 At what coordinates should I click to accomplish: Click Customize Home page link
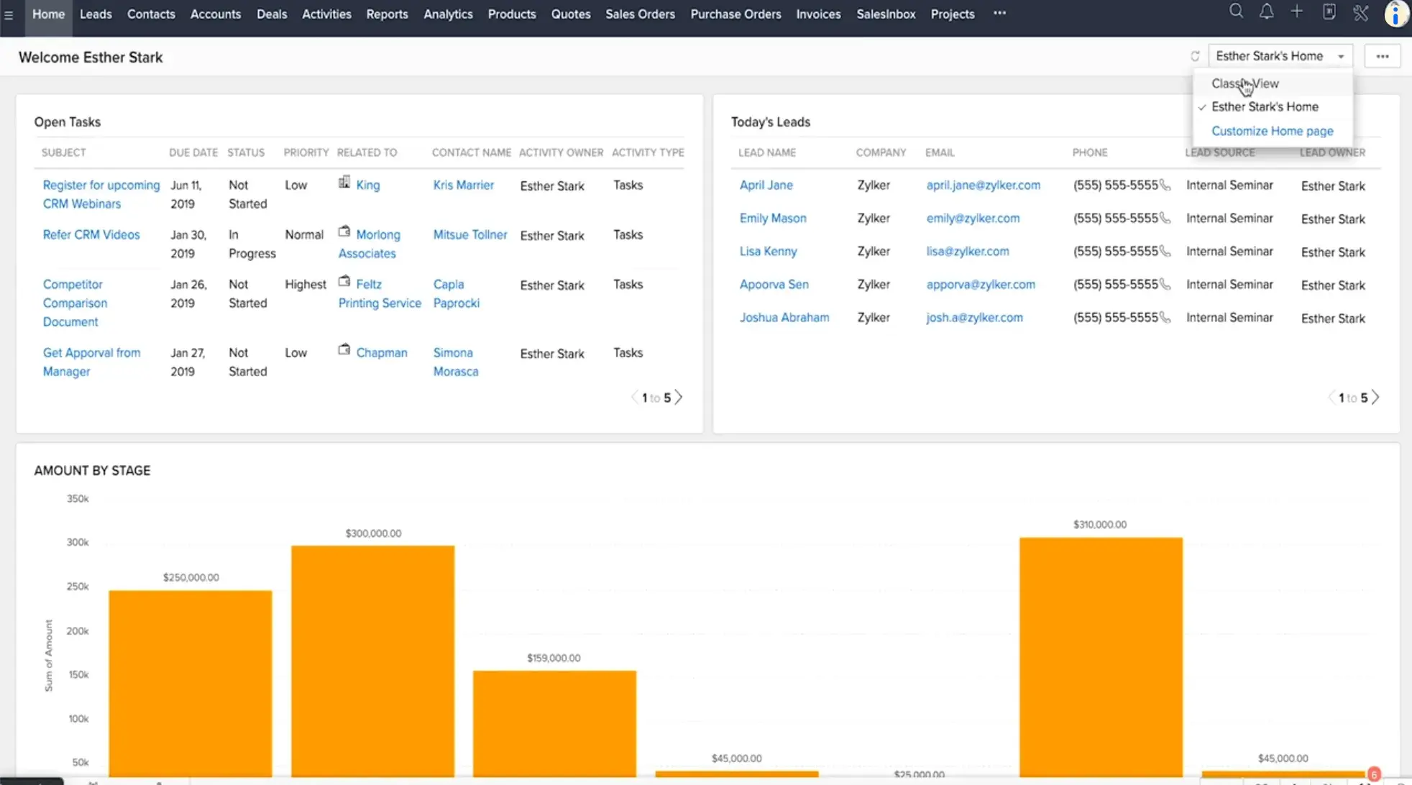coord(1272,131)
